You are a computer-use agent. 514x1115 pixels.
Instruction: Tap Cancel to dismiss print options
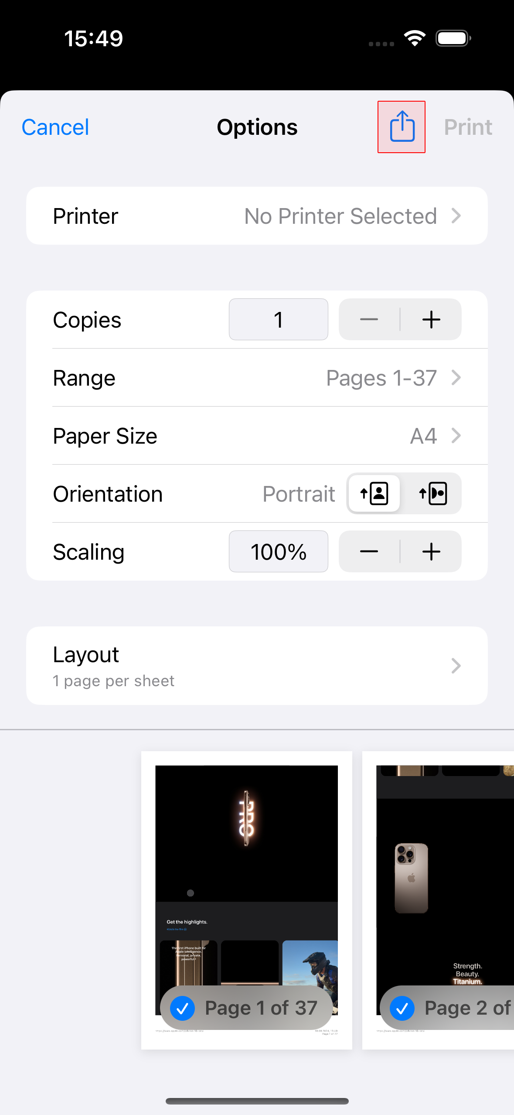click(x=55, y=127)
